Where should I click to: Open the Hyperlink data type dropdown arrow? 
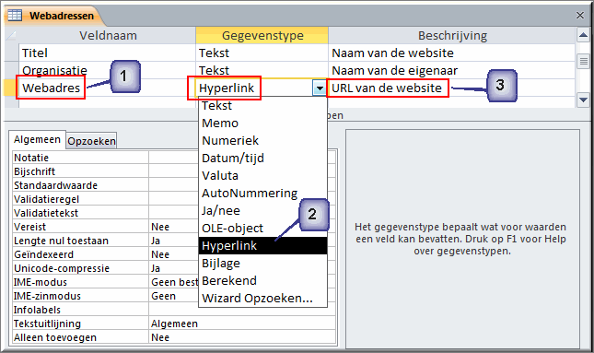(320, 88)
